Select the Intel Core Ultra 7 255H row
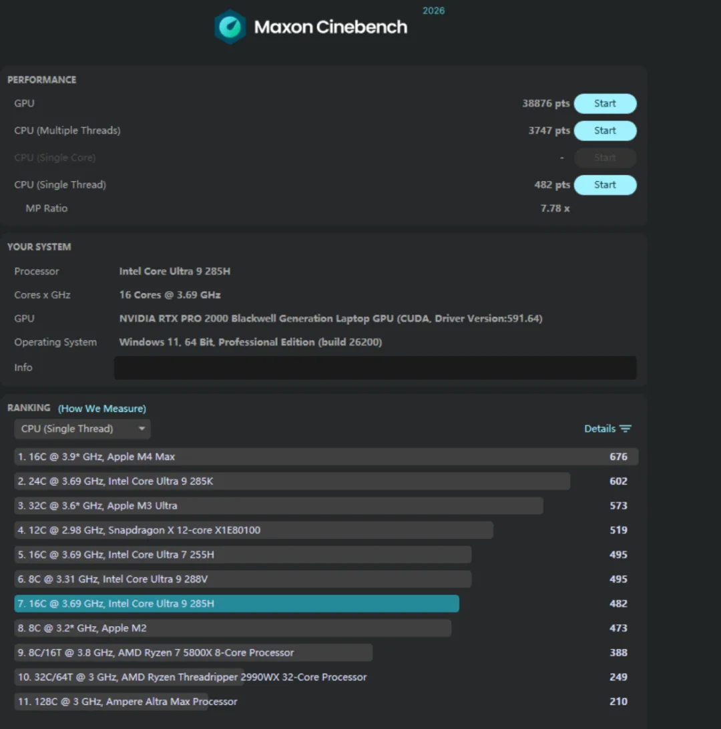This screenshot has height=729, width=721. tap(242, 555)
